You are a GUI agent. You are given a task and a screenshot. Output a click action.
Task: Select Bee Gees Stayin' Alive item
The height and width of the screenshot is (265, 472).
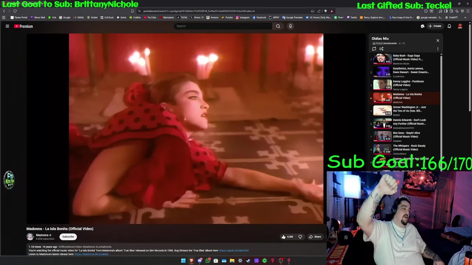[406, 136]
